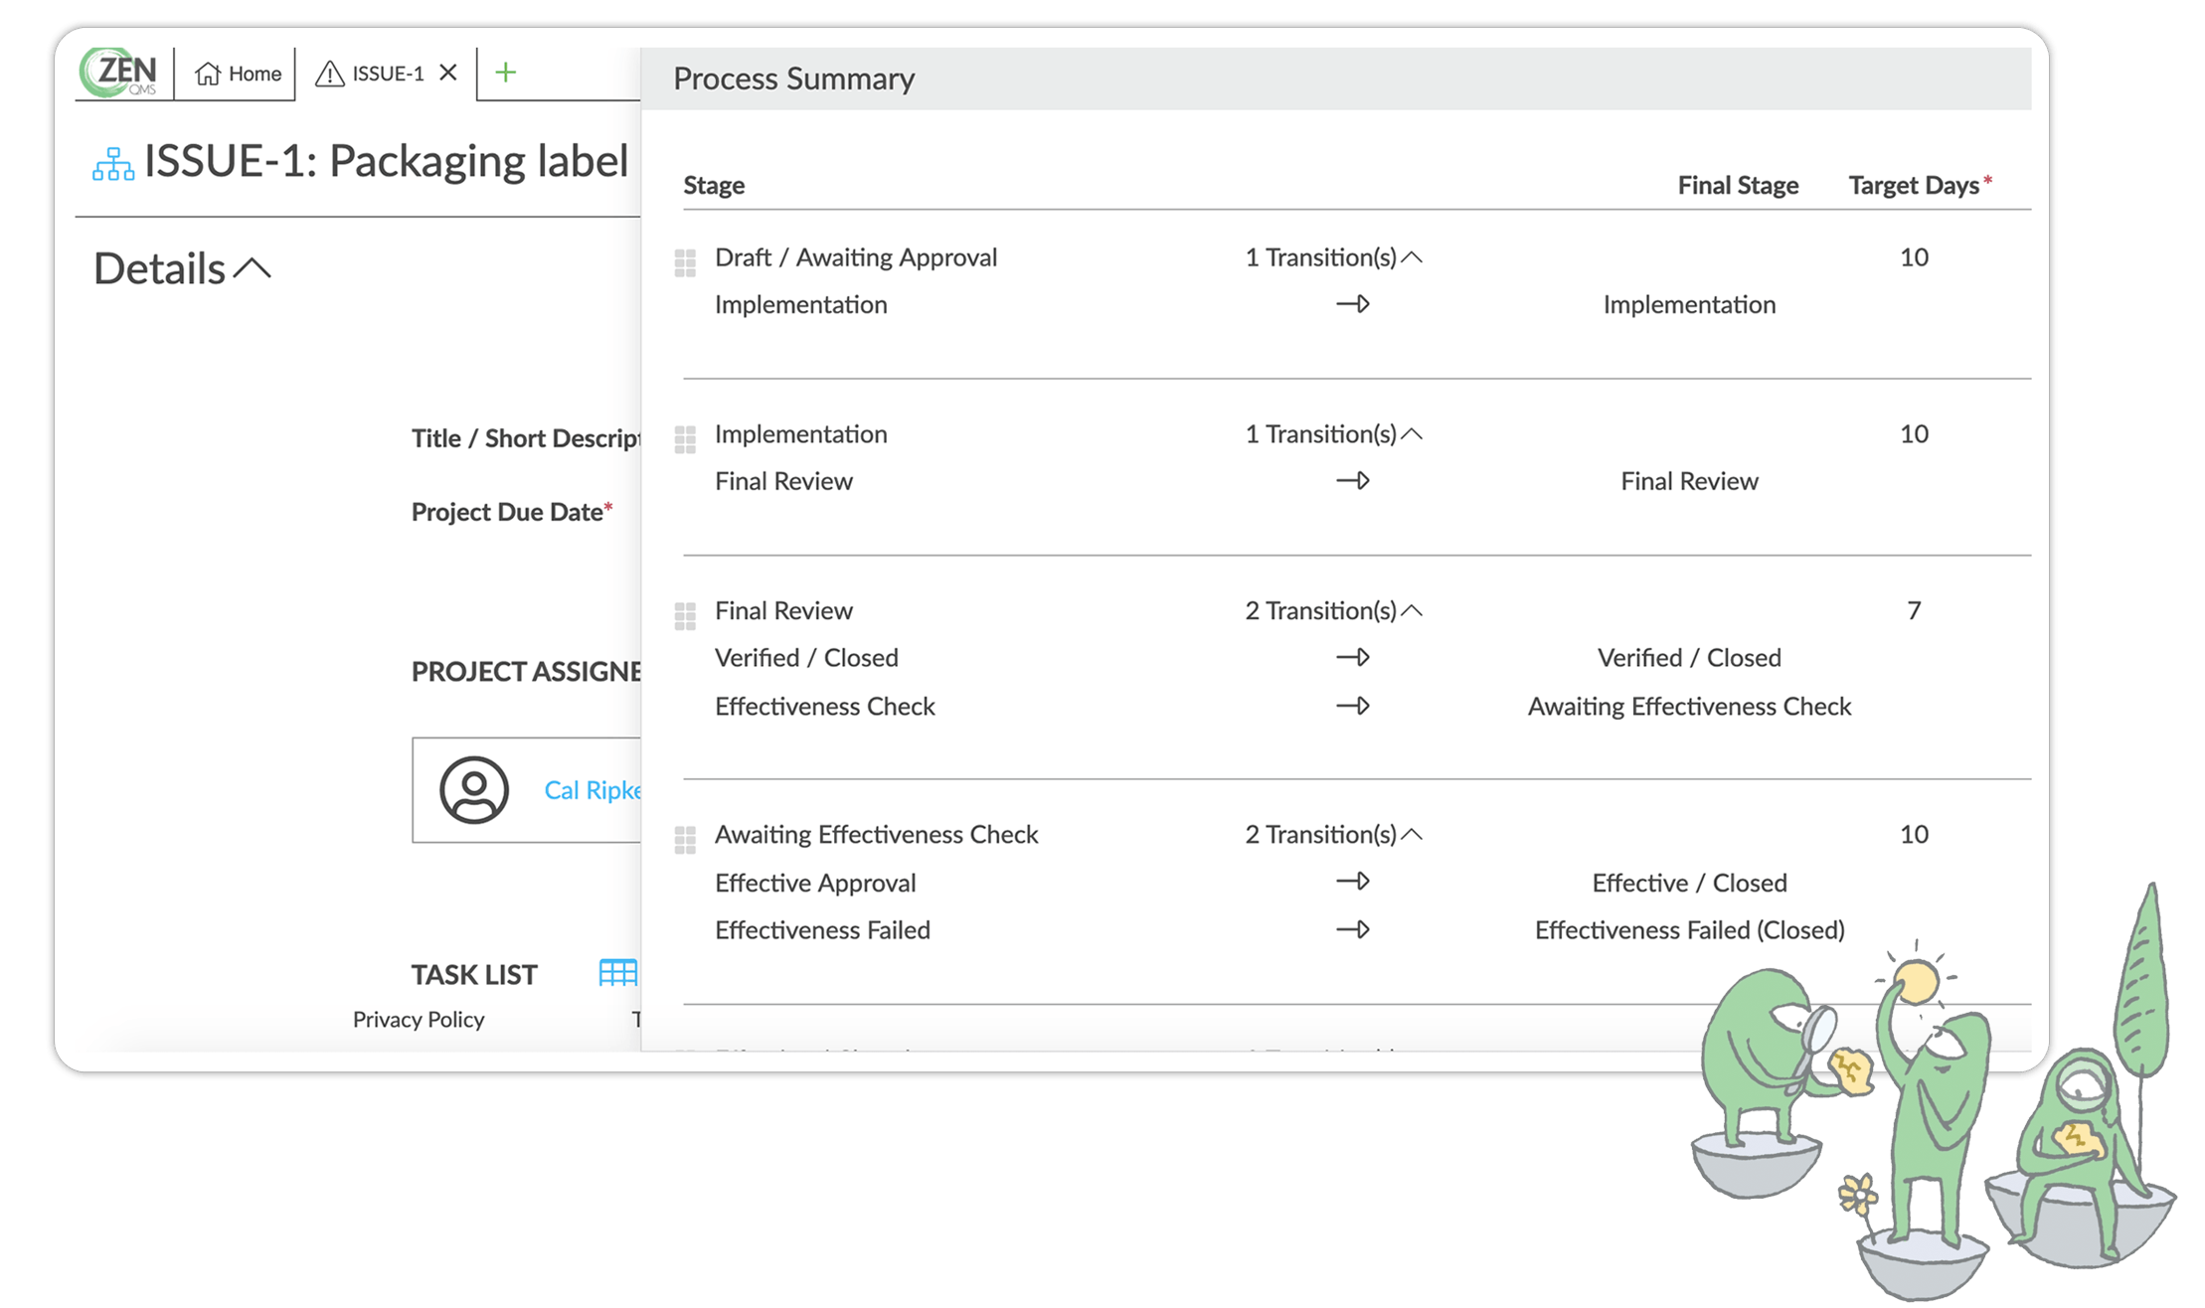Collapse the Final Review stage transitions

point(1411,611)
